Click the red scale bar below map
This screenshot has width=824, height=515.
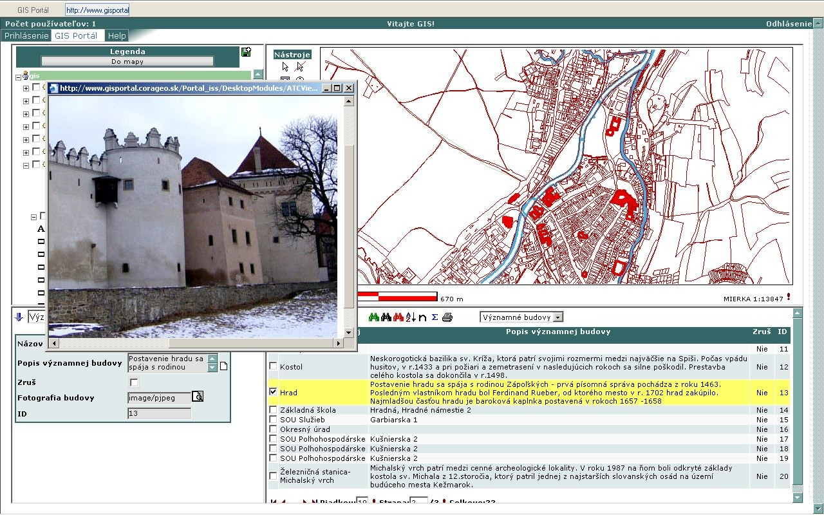(397, 297)
